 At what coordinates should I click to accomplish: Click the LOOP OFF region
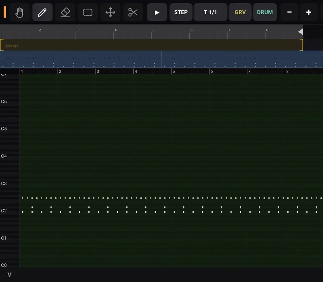pos(151,45)
